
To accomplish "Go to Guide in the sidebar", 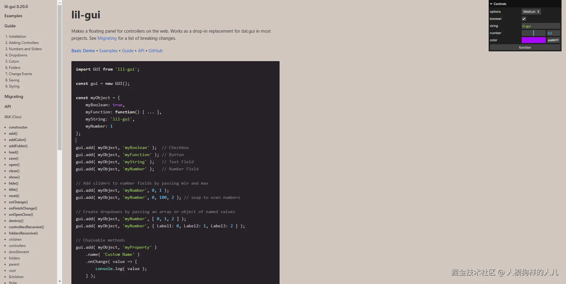I will pos(10,26).
